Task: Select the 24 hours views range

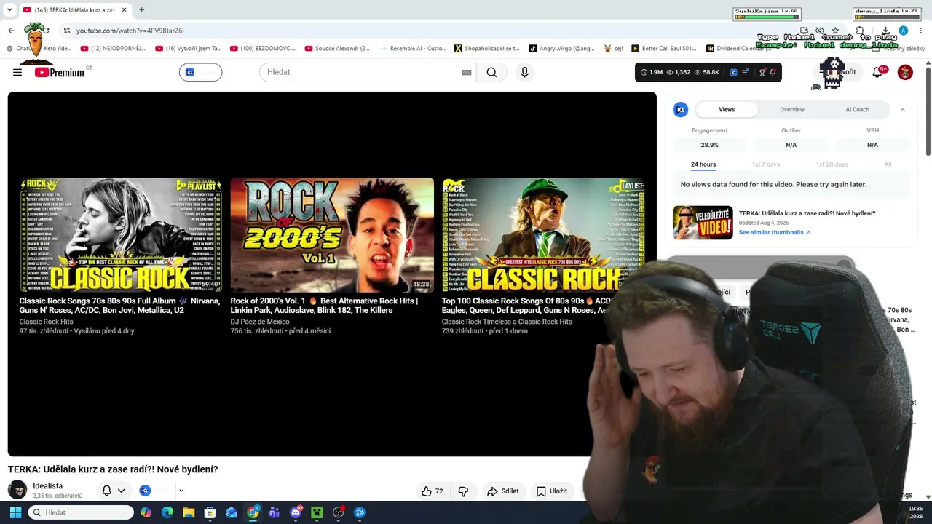Action: pos(703,164)
